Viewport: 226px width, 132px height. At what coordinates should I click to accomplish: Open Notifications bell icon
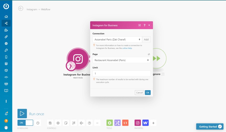pos(6,114)
